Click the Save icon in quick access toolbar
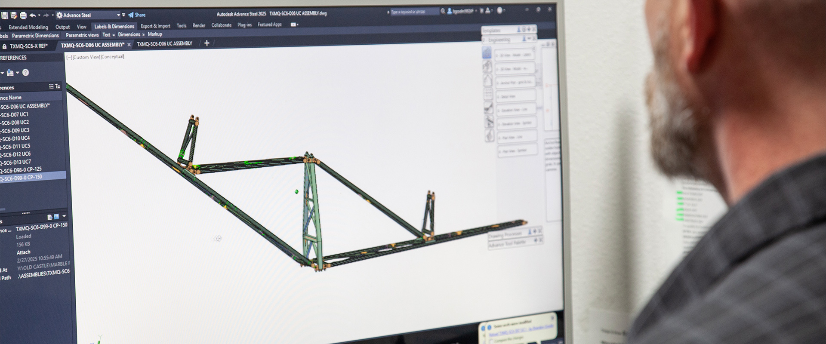 point(5,16)
